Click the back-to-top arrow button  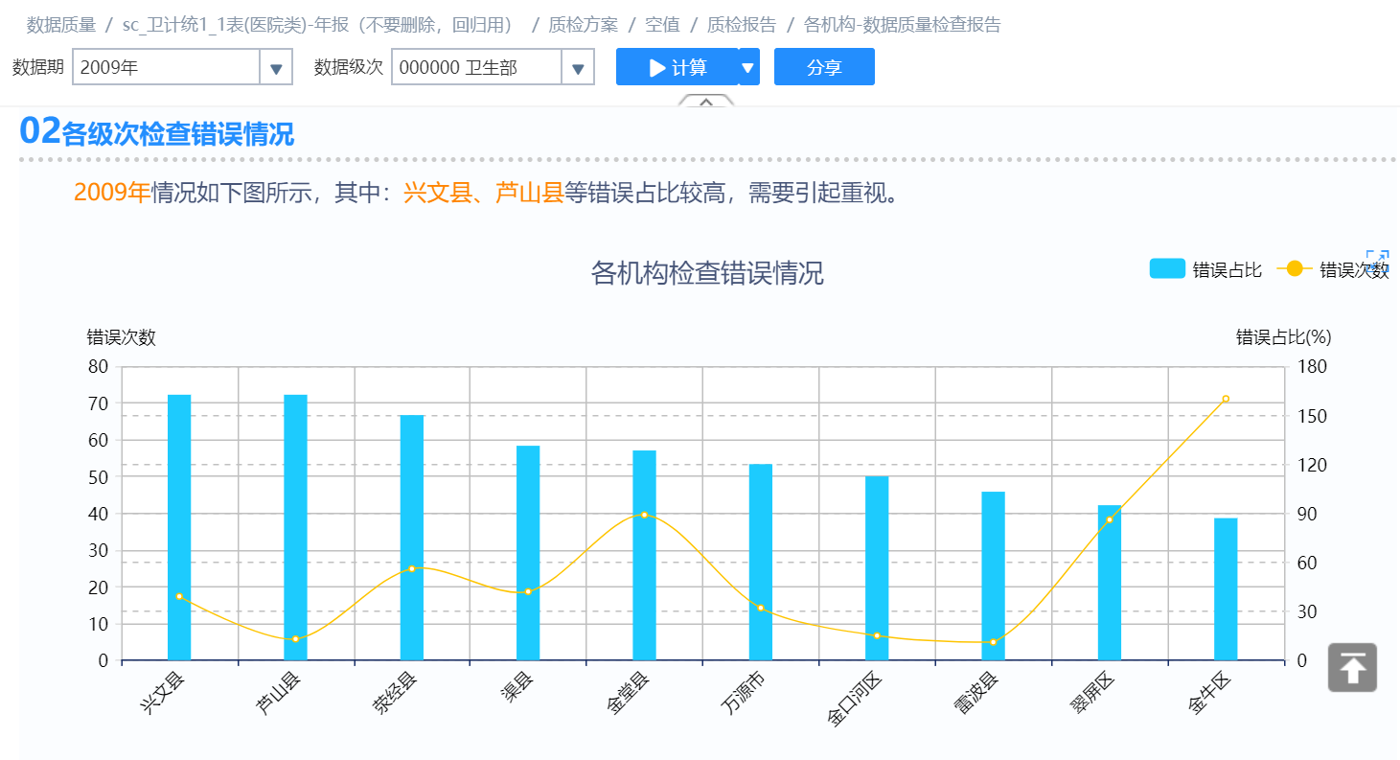pyautogui.click(x=1352, y=668)
